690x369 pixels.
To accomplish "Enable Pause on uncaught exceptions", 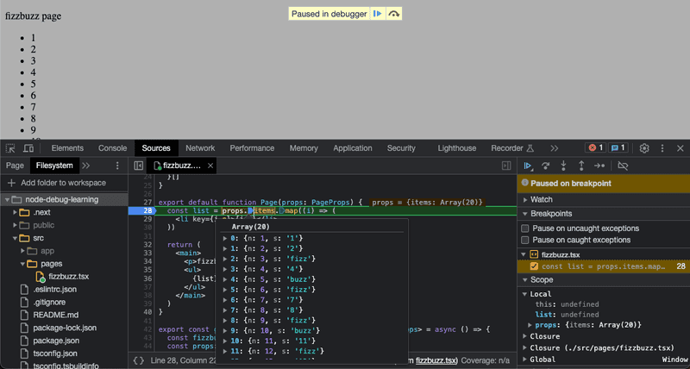I will tap(525, 228).
